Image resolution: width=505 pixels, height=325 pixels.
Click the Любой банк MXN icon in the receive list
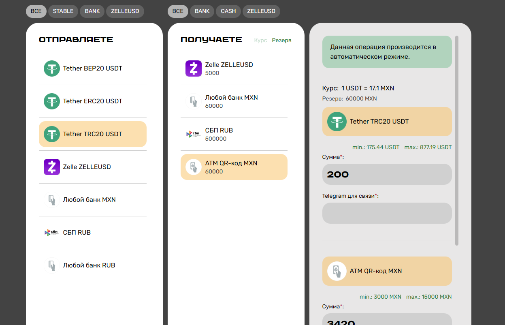194,101
